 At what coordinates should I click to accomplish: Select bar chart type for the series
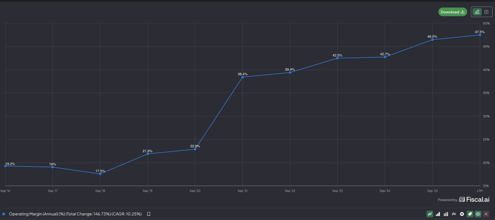coord(438,214)
